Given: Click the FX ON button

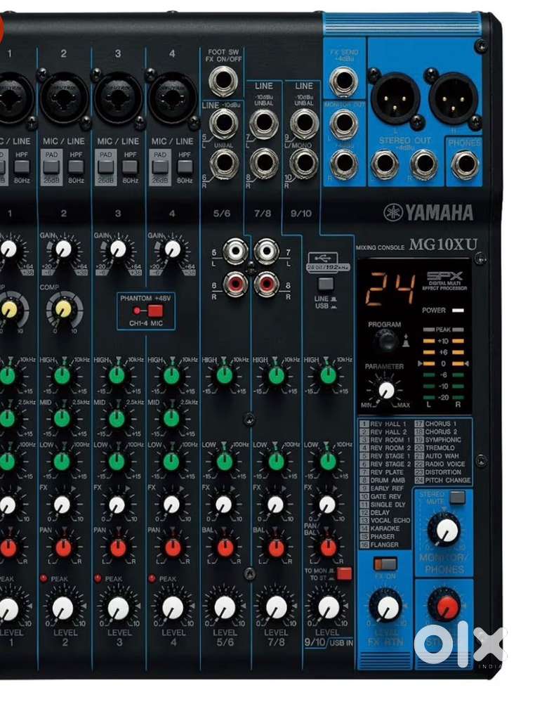Looking at the screenshot, I should pos(385,564).
